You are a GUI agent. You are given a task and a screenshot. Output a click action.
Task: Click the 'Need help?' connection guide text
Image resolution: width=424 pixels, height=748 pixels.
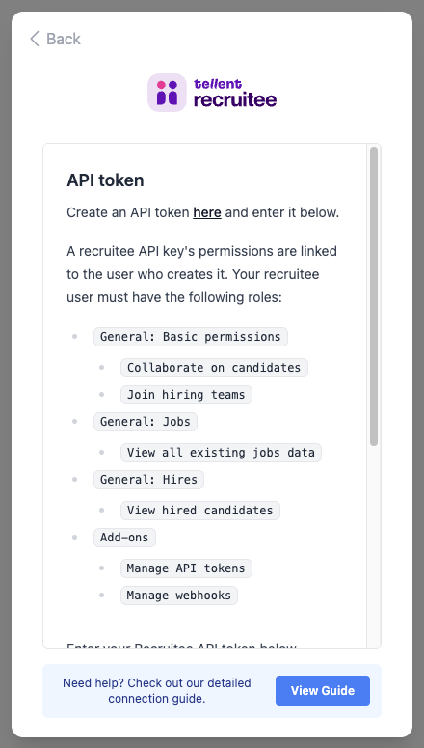(x=157, y=691)
